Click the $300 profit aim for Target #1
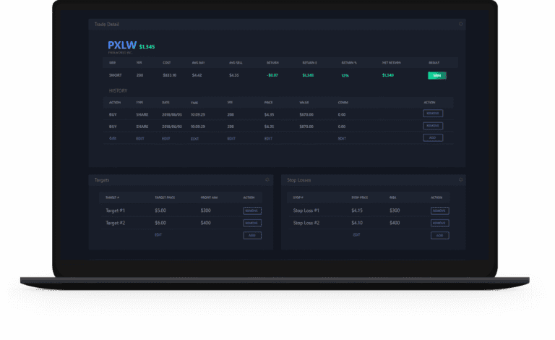The image size is (555, 340). 206,211
